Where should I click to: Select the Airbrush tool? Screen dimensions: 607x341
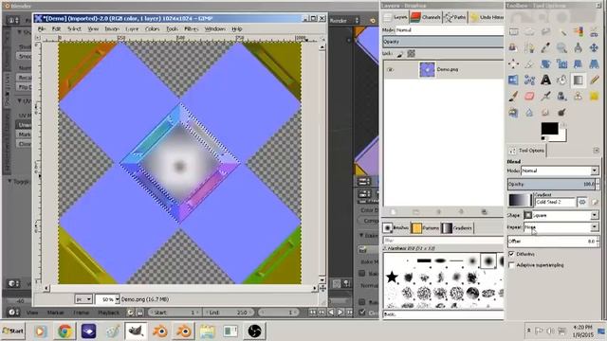[x=546, y=97]
